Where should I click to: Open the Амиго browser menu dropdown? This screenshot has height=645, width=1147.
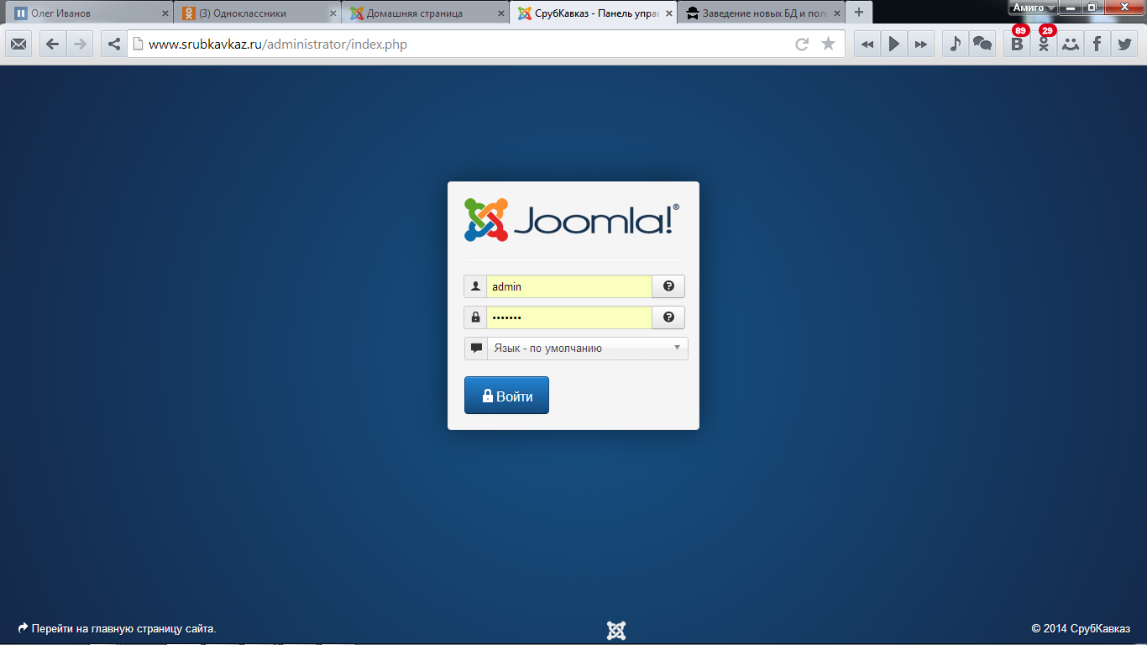(1034, 8)
